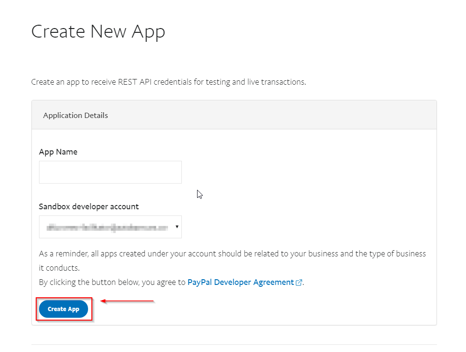Click the REST API credentials description text

click(168, 82)
